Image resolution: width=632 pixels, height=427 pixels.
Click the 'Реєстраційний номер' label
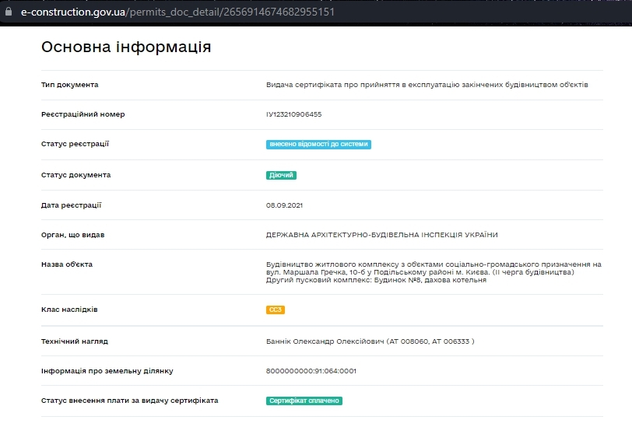(83, 114)
